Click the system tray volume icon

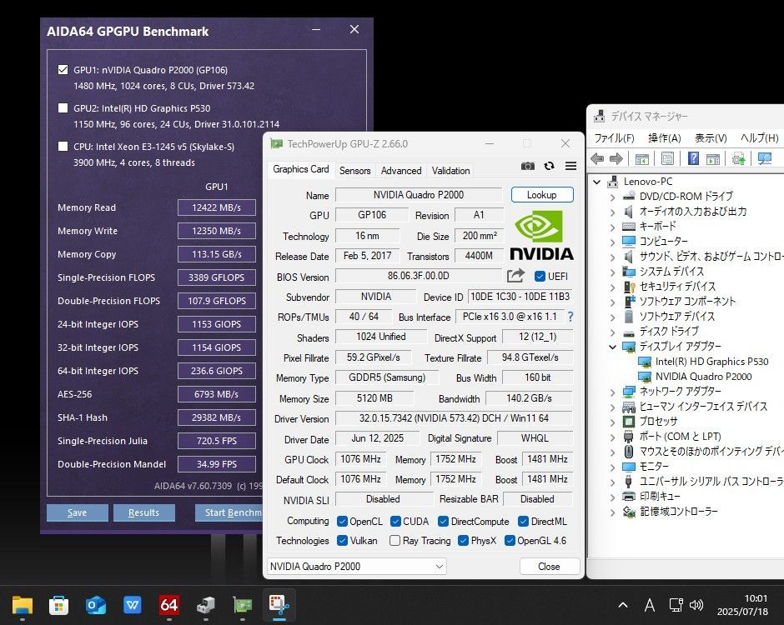pos(696,605)
